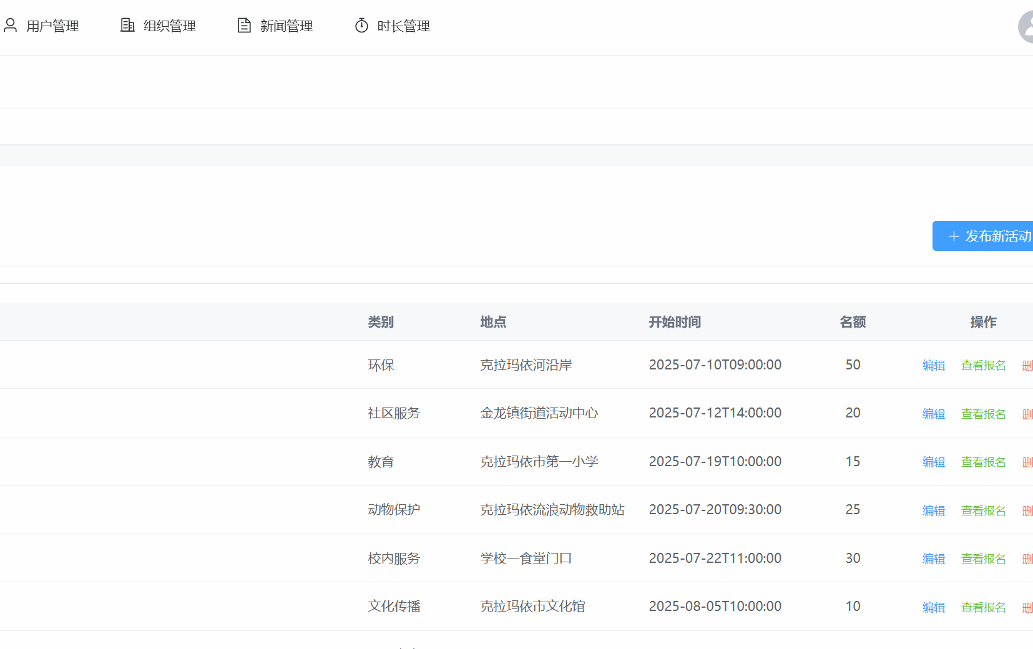Edit the 教育 activity row
This screenshot has width=1033, height=649.
coord(933,462)
